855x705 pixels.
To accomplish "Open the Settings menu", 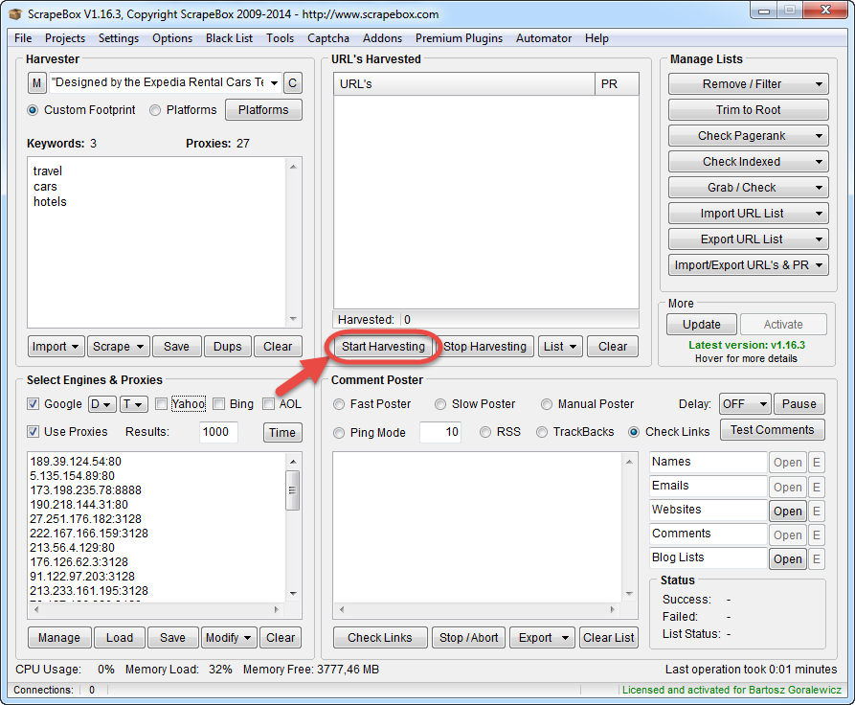I will coord(119,38).
